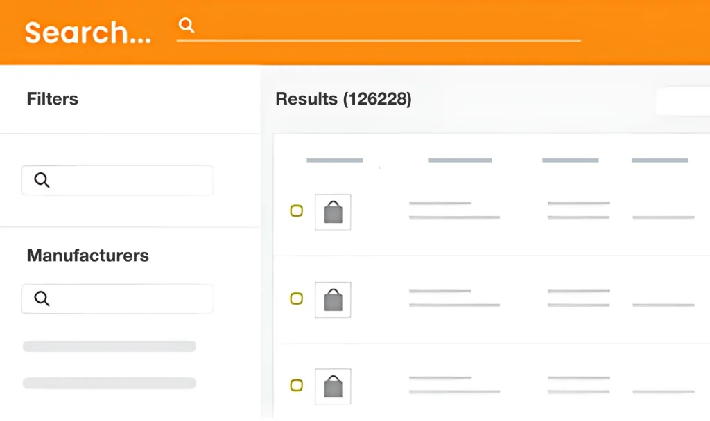Click the magnifier icon in the Manufacturers search box
The height and width of the screenshot is (421, 710).
(42, 298)
